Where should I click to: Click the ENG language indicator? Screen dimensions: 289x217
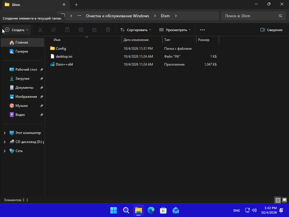coord(237,210)
